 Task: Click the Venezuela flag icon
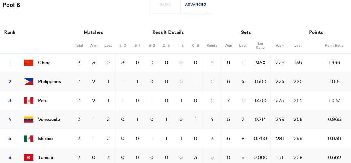coord(29,119)
